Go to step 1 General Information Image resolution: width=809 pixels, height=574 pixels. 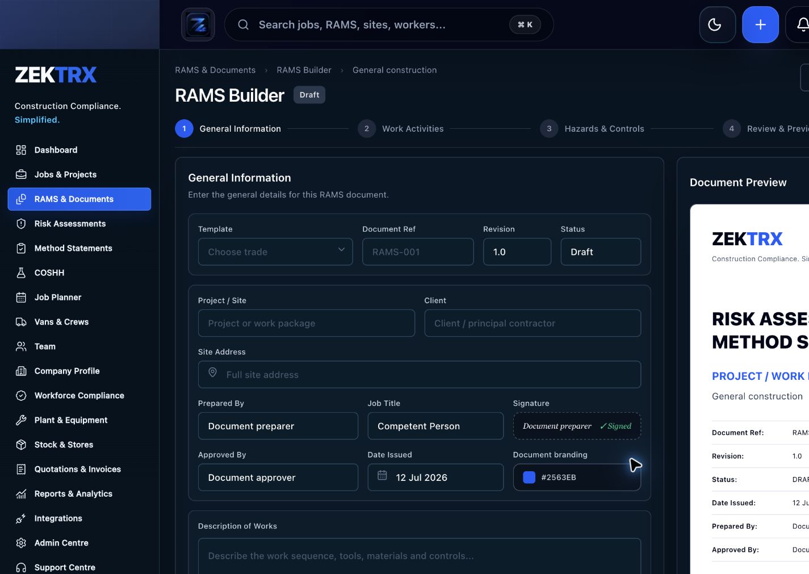coord(228,129)
